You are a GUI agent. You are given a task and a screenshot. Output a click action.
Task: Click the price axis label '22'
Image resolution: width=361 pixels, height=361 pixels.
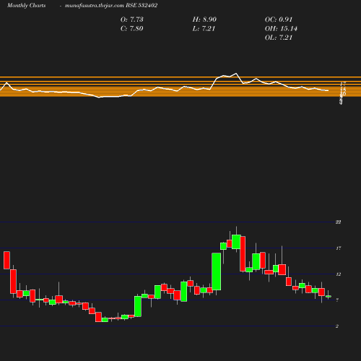click(x=338, y=222)
